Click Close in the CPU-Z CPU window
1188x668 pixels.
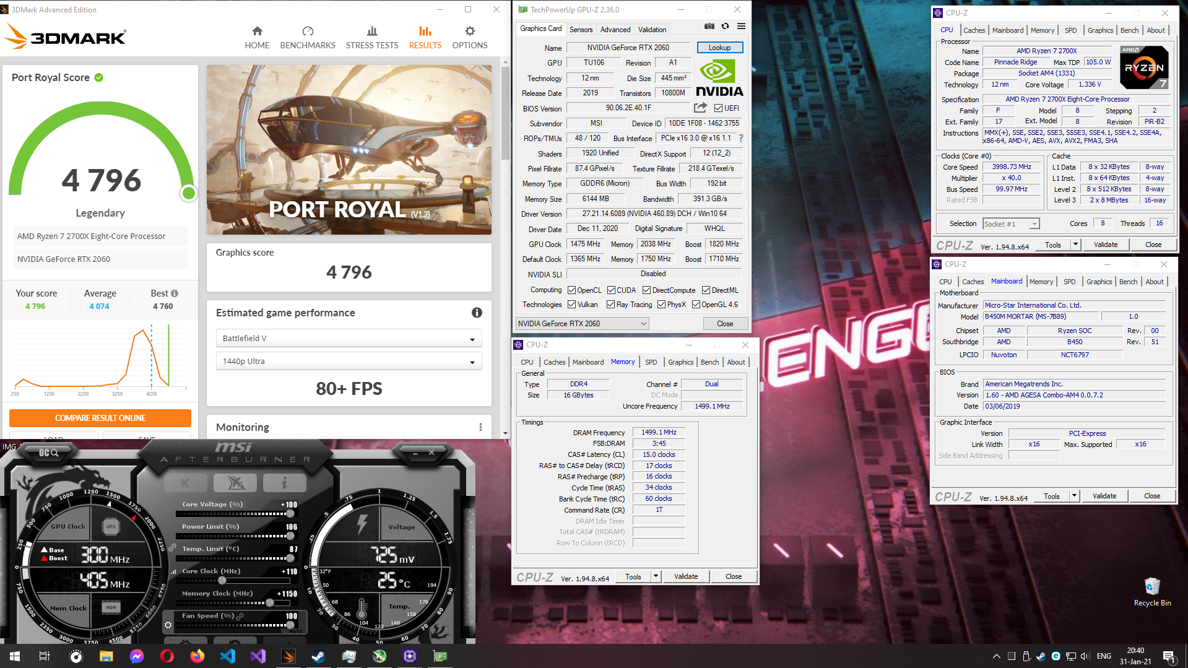click(1153, 245)
